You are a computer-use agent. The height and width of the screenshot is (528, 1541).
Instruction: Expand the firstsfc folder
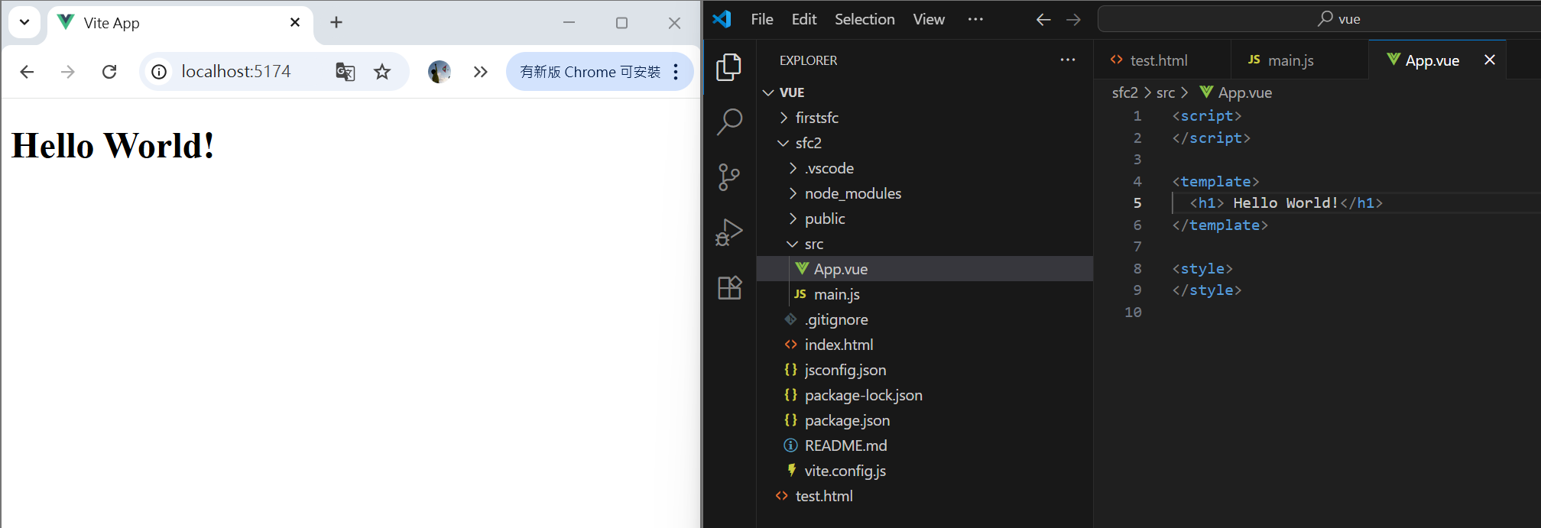(816, 118)
